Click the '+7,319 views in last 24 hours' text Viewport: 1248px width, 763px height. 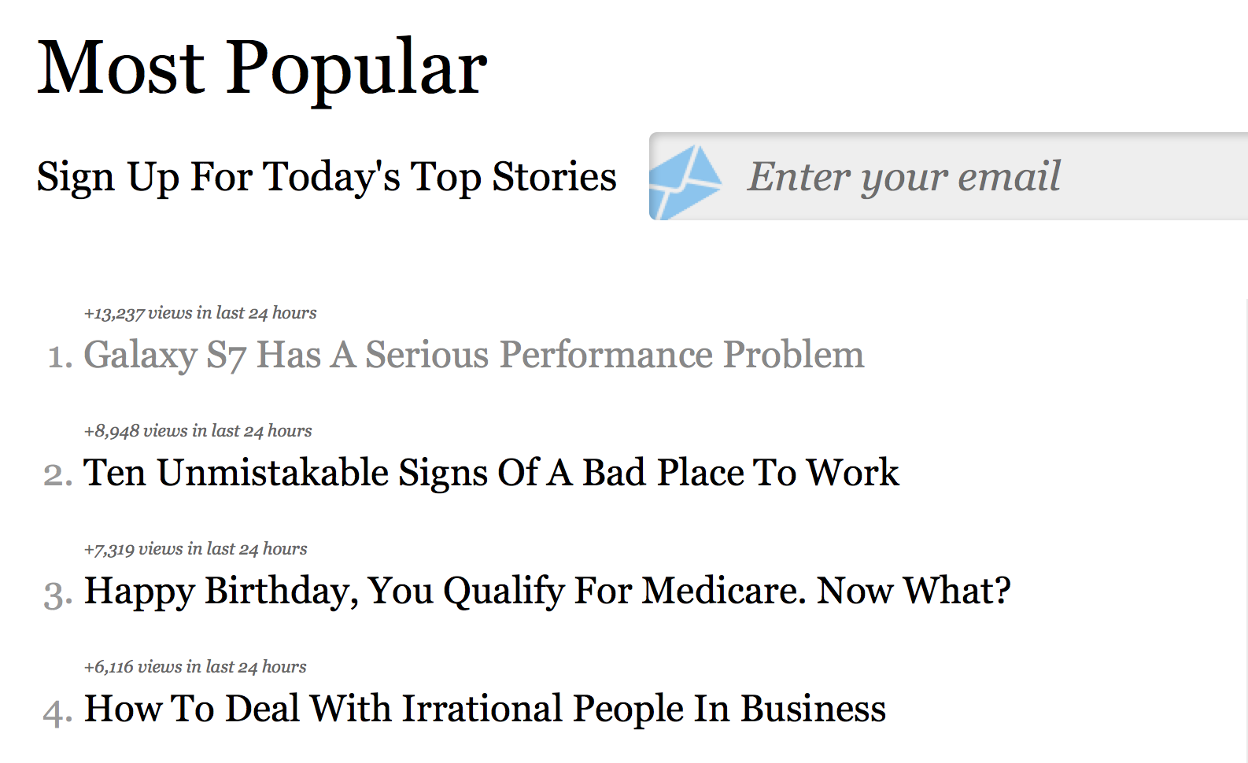click(195, 549)
